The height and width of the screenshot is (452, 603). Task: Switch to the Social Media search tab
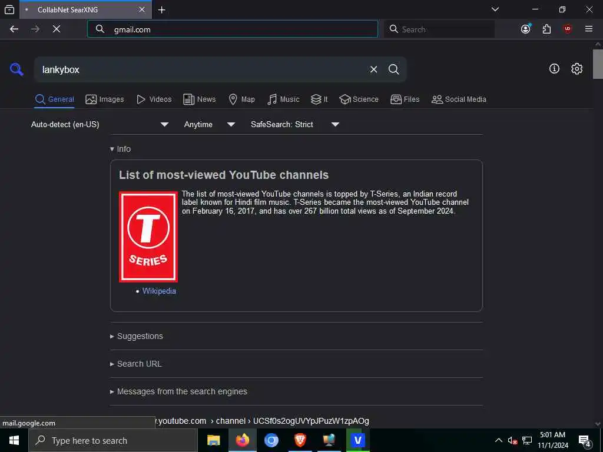point(459,99)
